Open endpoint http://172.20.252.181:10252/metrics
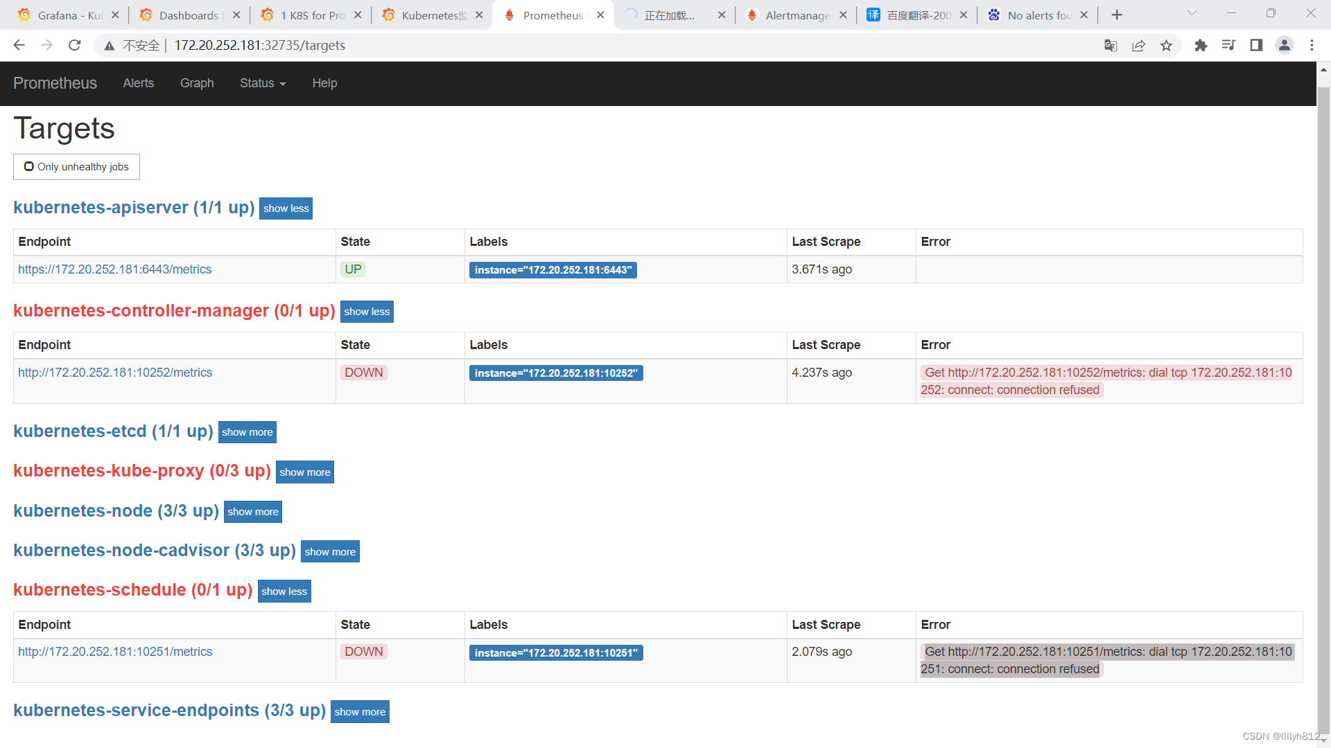The width and height of the screenshot is (1331, 748). pyautogui.click(x=115, y=373)
